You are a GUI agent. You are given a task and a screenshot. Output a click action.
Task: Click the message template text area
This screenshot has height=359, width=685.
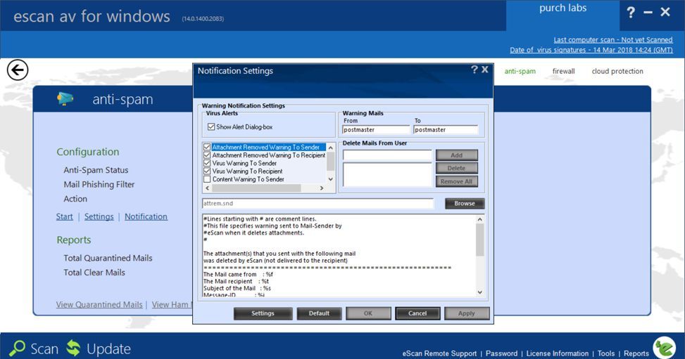click(x=339, y=256)
